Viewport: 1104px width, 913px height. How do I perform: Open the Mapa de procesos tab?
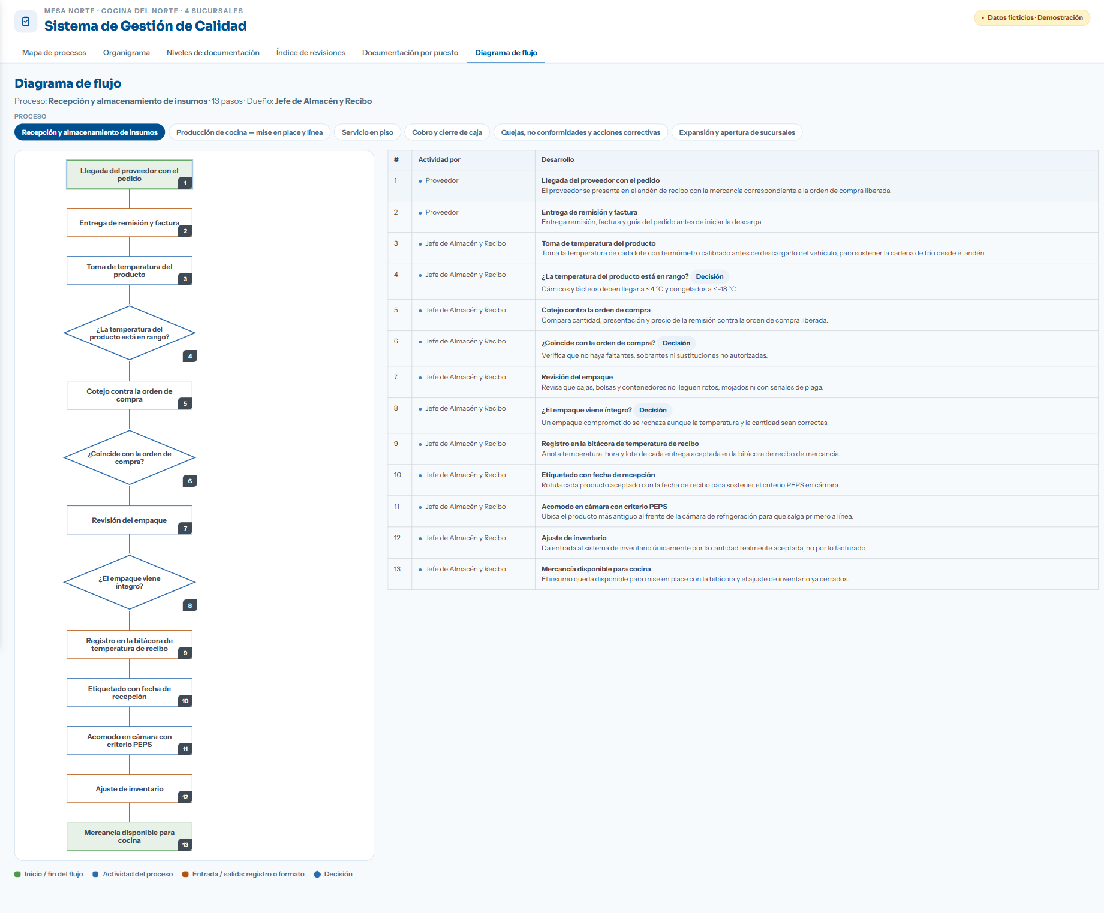coord(54,53)
